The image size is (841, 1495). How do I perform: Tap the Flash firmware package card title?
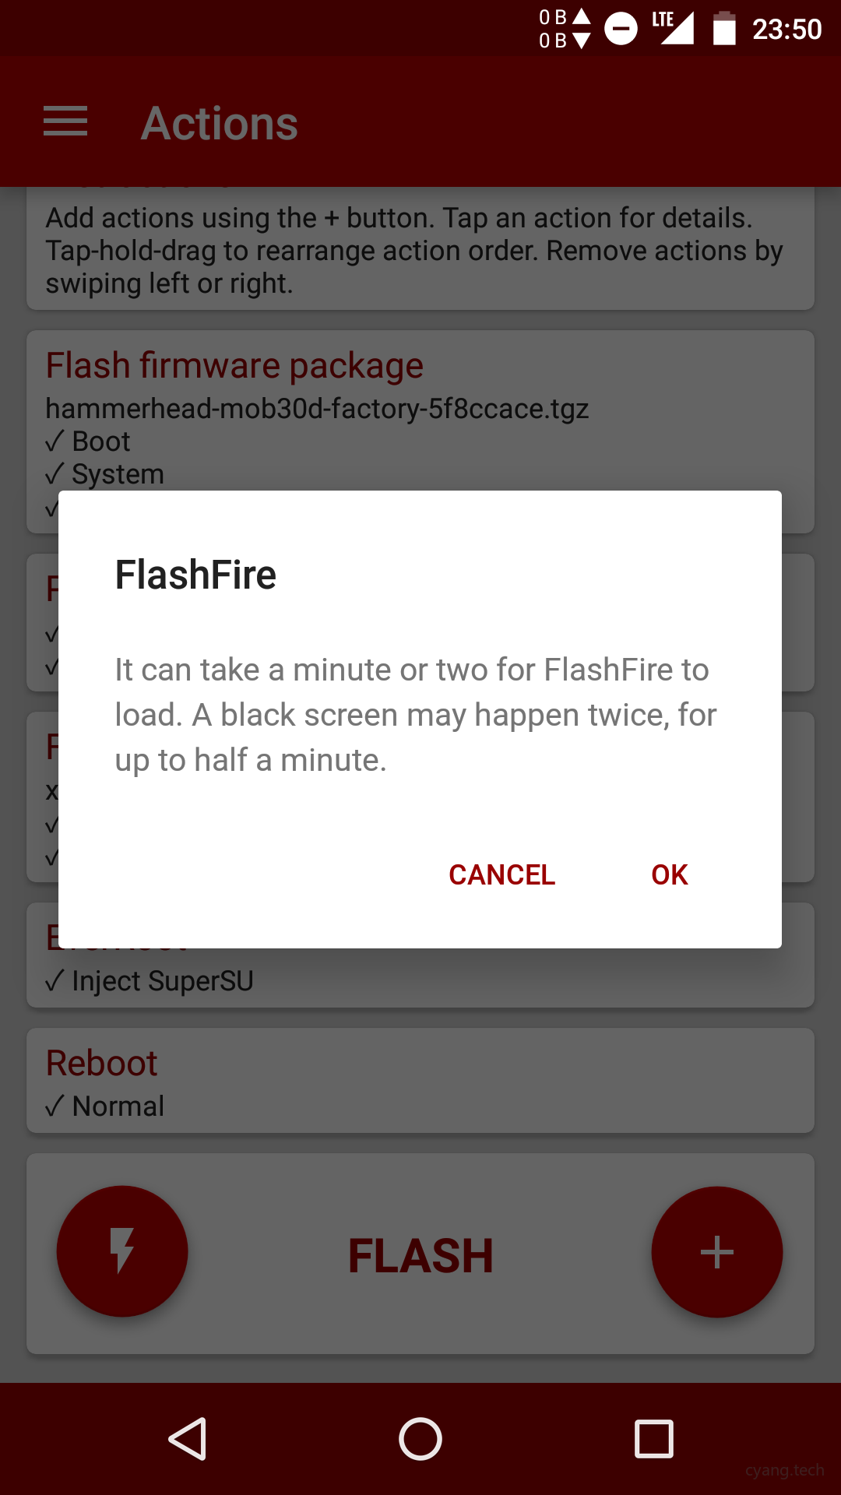pyautogui.click(x=234, y=366)
